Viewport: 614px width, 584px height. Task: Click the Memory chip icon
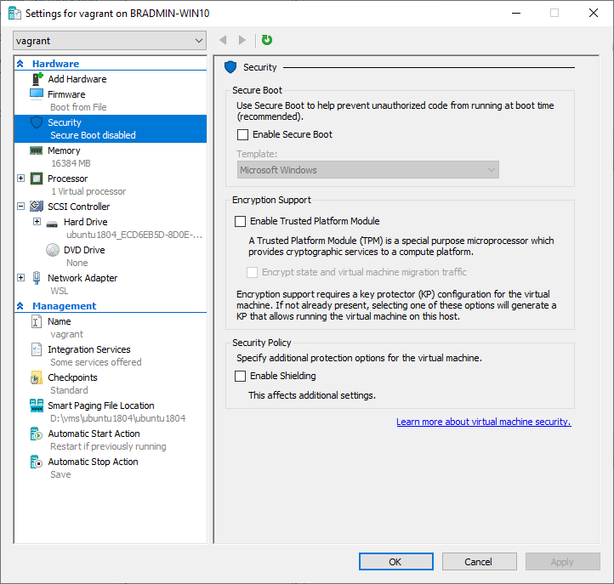tap(37, 150)
